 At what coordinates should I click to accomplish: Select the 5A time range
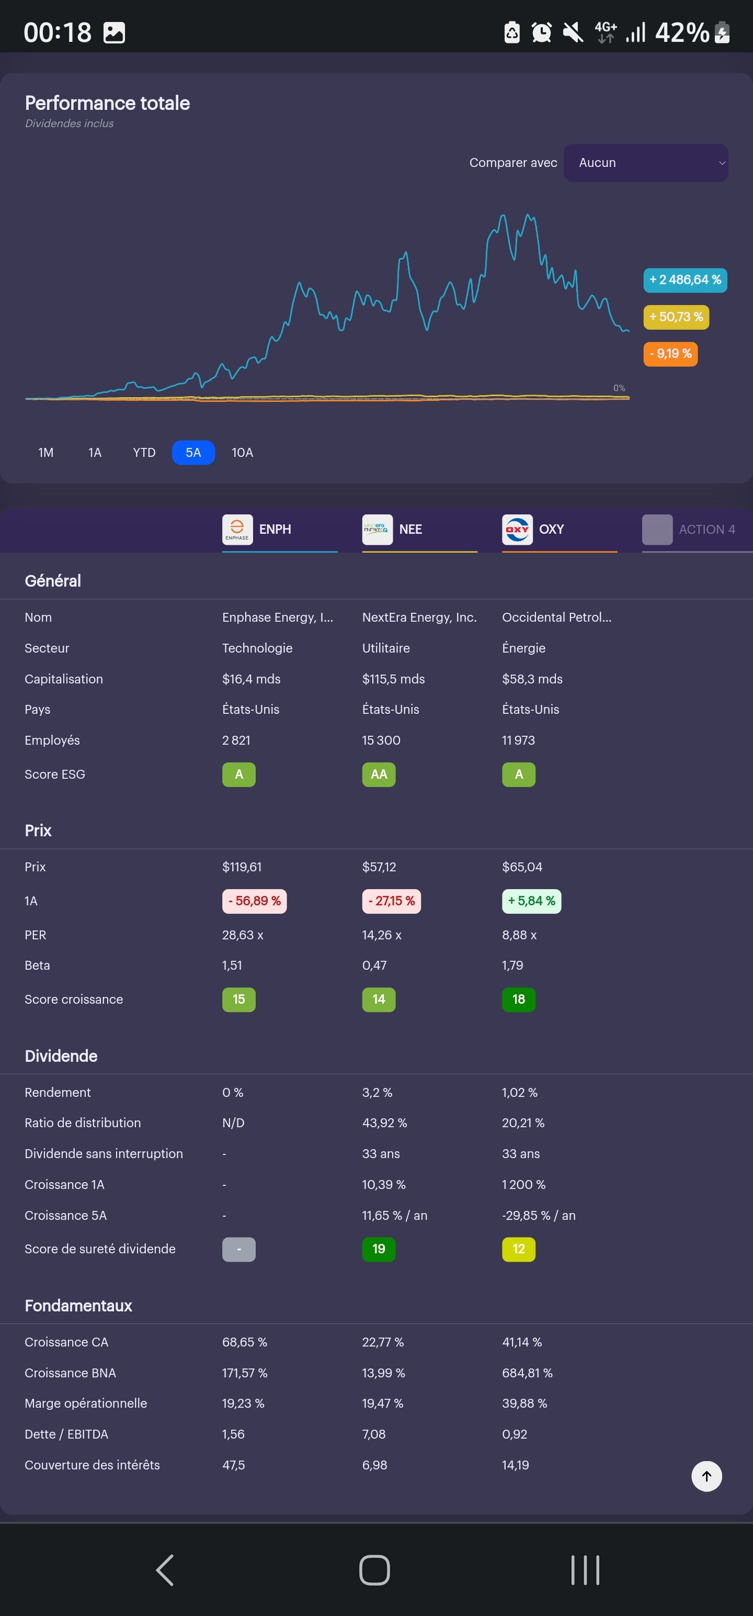coord(193,452)
